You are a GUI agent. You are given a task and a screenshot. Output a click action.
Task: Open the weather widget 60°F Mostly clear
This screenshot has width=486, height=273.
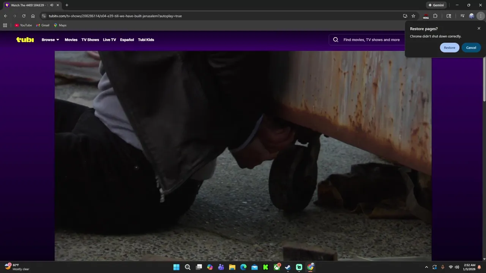[17, 267]
